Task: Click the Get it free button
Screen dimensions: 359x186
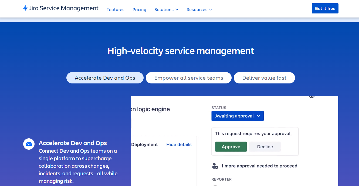Action: (325, 8)
